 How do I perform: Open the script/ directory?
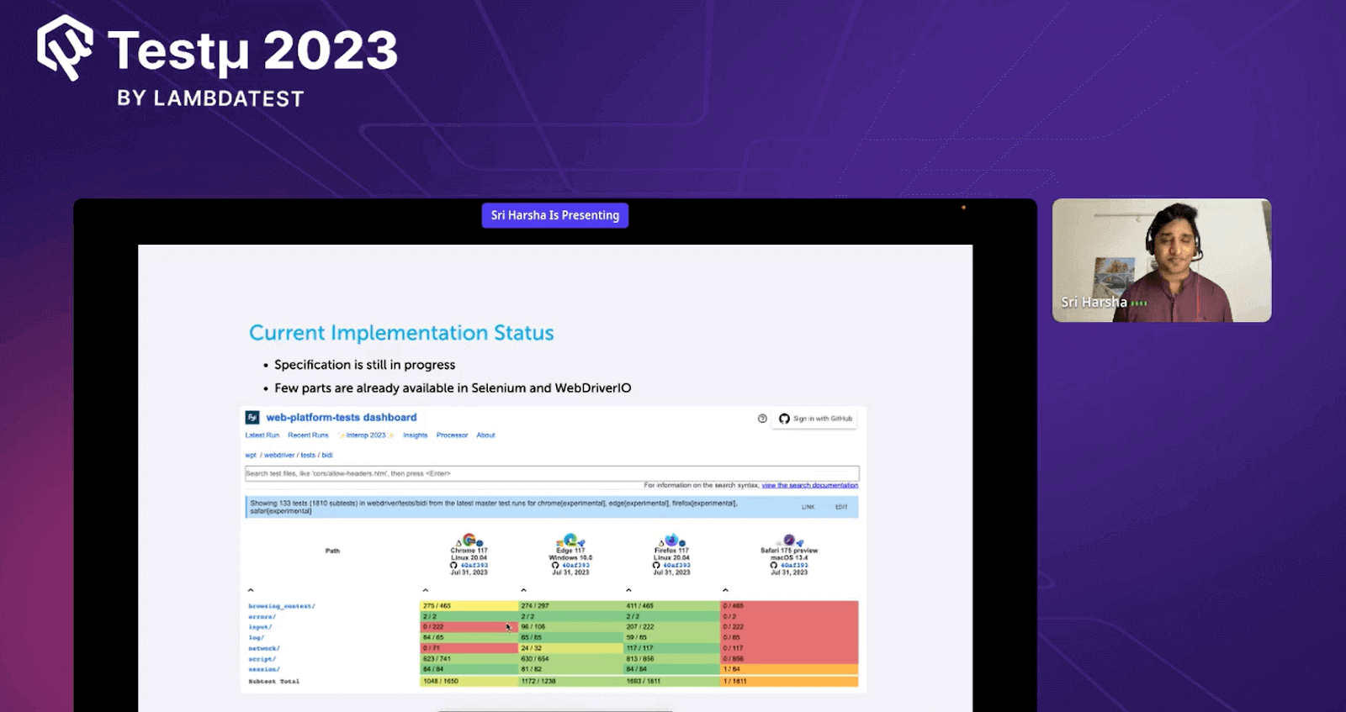[262, 659]
